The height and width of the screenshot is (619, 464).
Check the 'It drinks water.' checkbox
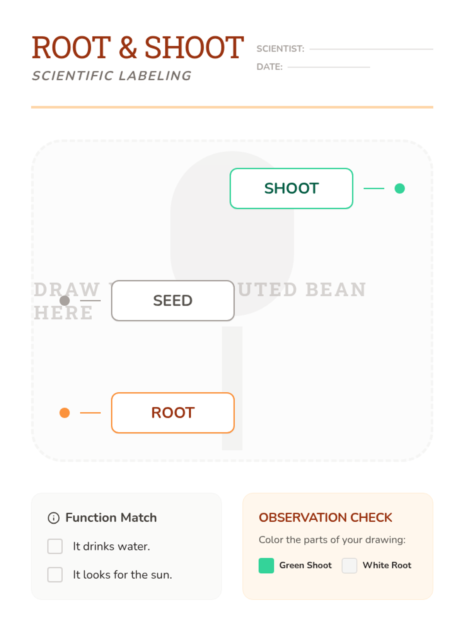coord(55,546)
